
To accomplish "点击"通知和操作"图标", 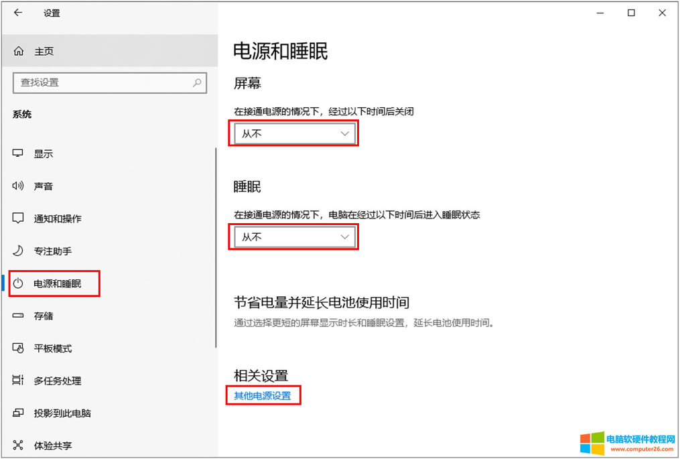I will [x=19, y=218].
